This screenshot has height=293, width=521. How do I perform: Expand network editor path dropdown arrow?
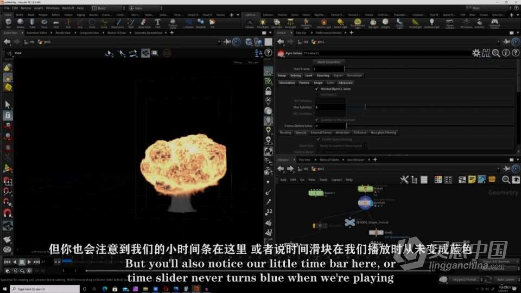498,169
